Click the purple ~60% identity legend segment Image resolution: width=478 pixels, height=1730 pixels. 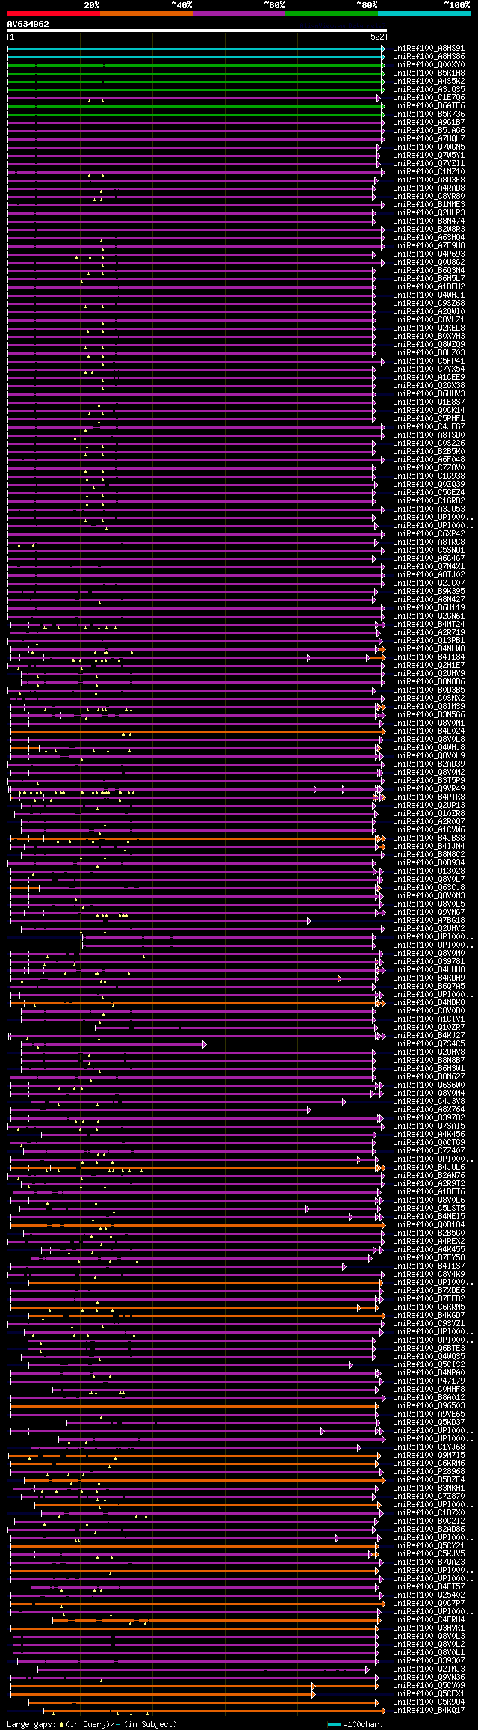pyautogui.click(x=239, y=13)
